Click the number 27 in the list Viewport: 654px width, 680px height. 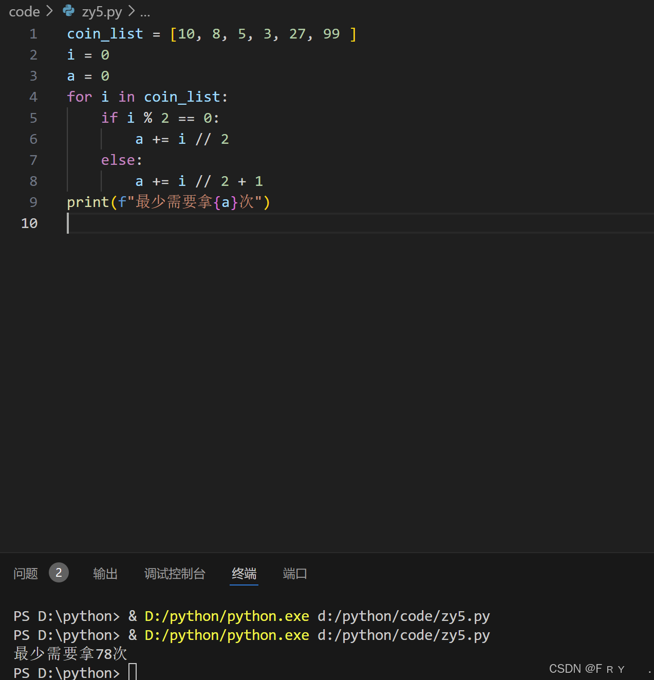coord(297,34)
